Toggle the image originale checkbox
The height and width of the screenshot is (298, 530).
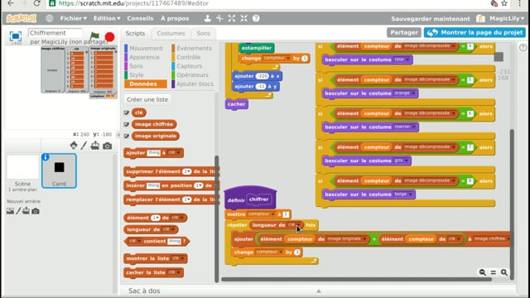(x=127, y=136)
